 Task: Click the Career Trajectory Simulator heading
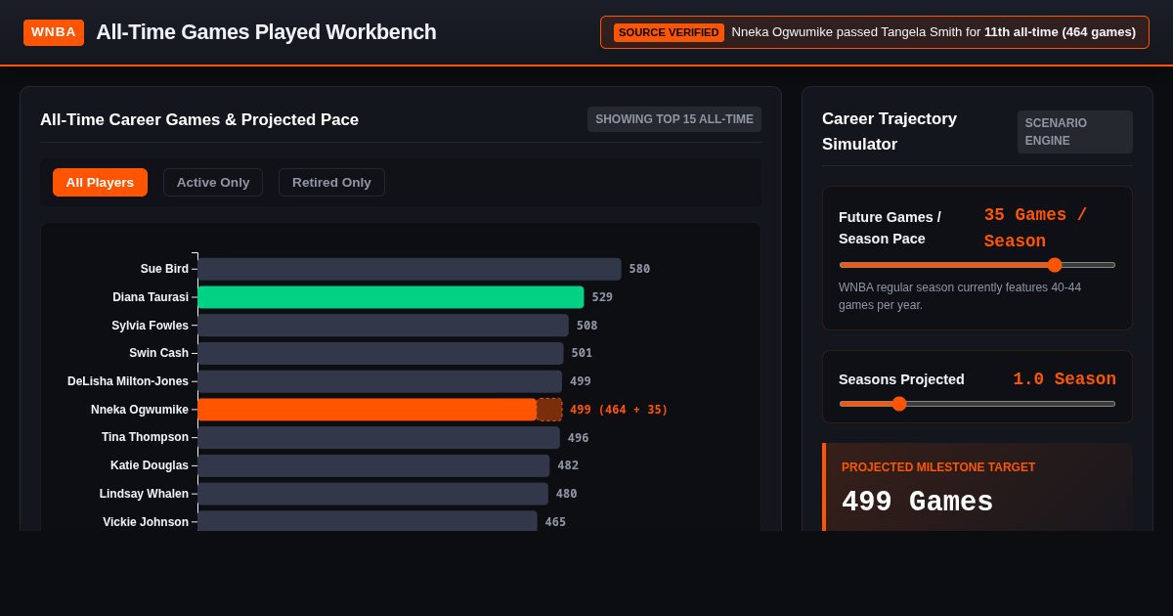[890, 132]
